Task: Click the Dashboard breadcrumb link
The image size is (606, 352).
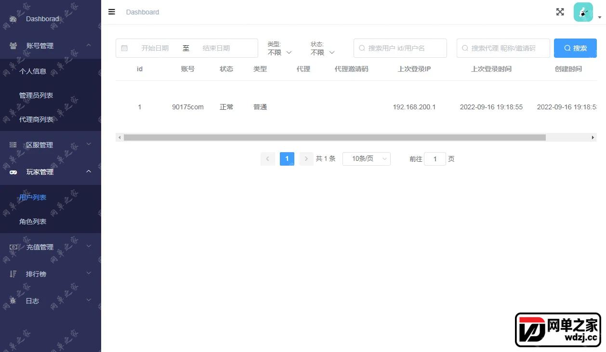Action: [x=143, y=12]
